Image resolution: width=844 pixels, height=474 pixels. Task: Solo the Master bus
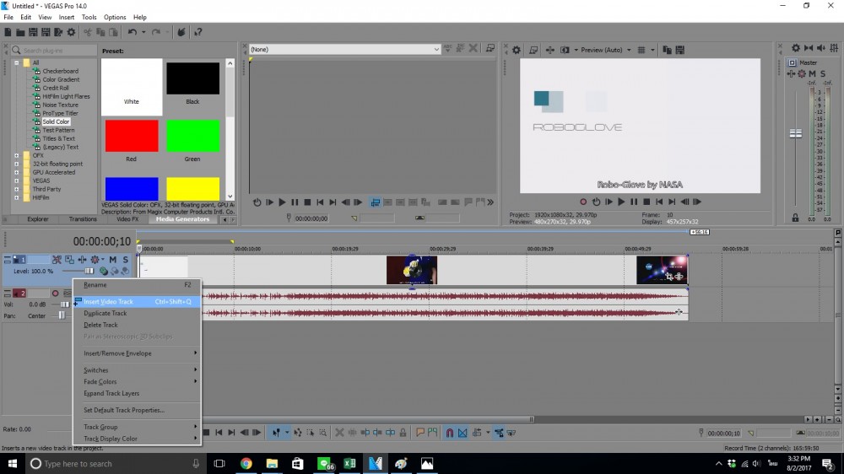coord(822,73)
